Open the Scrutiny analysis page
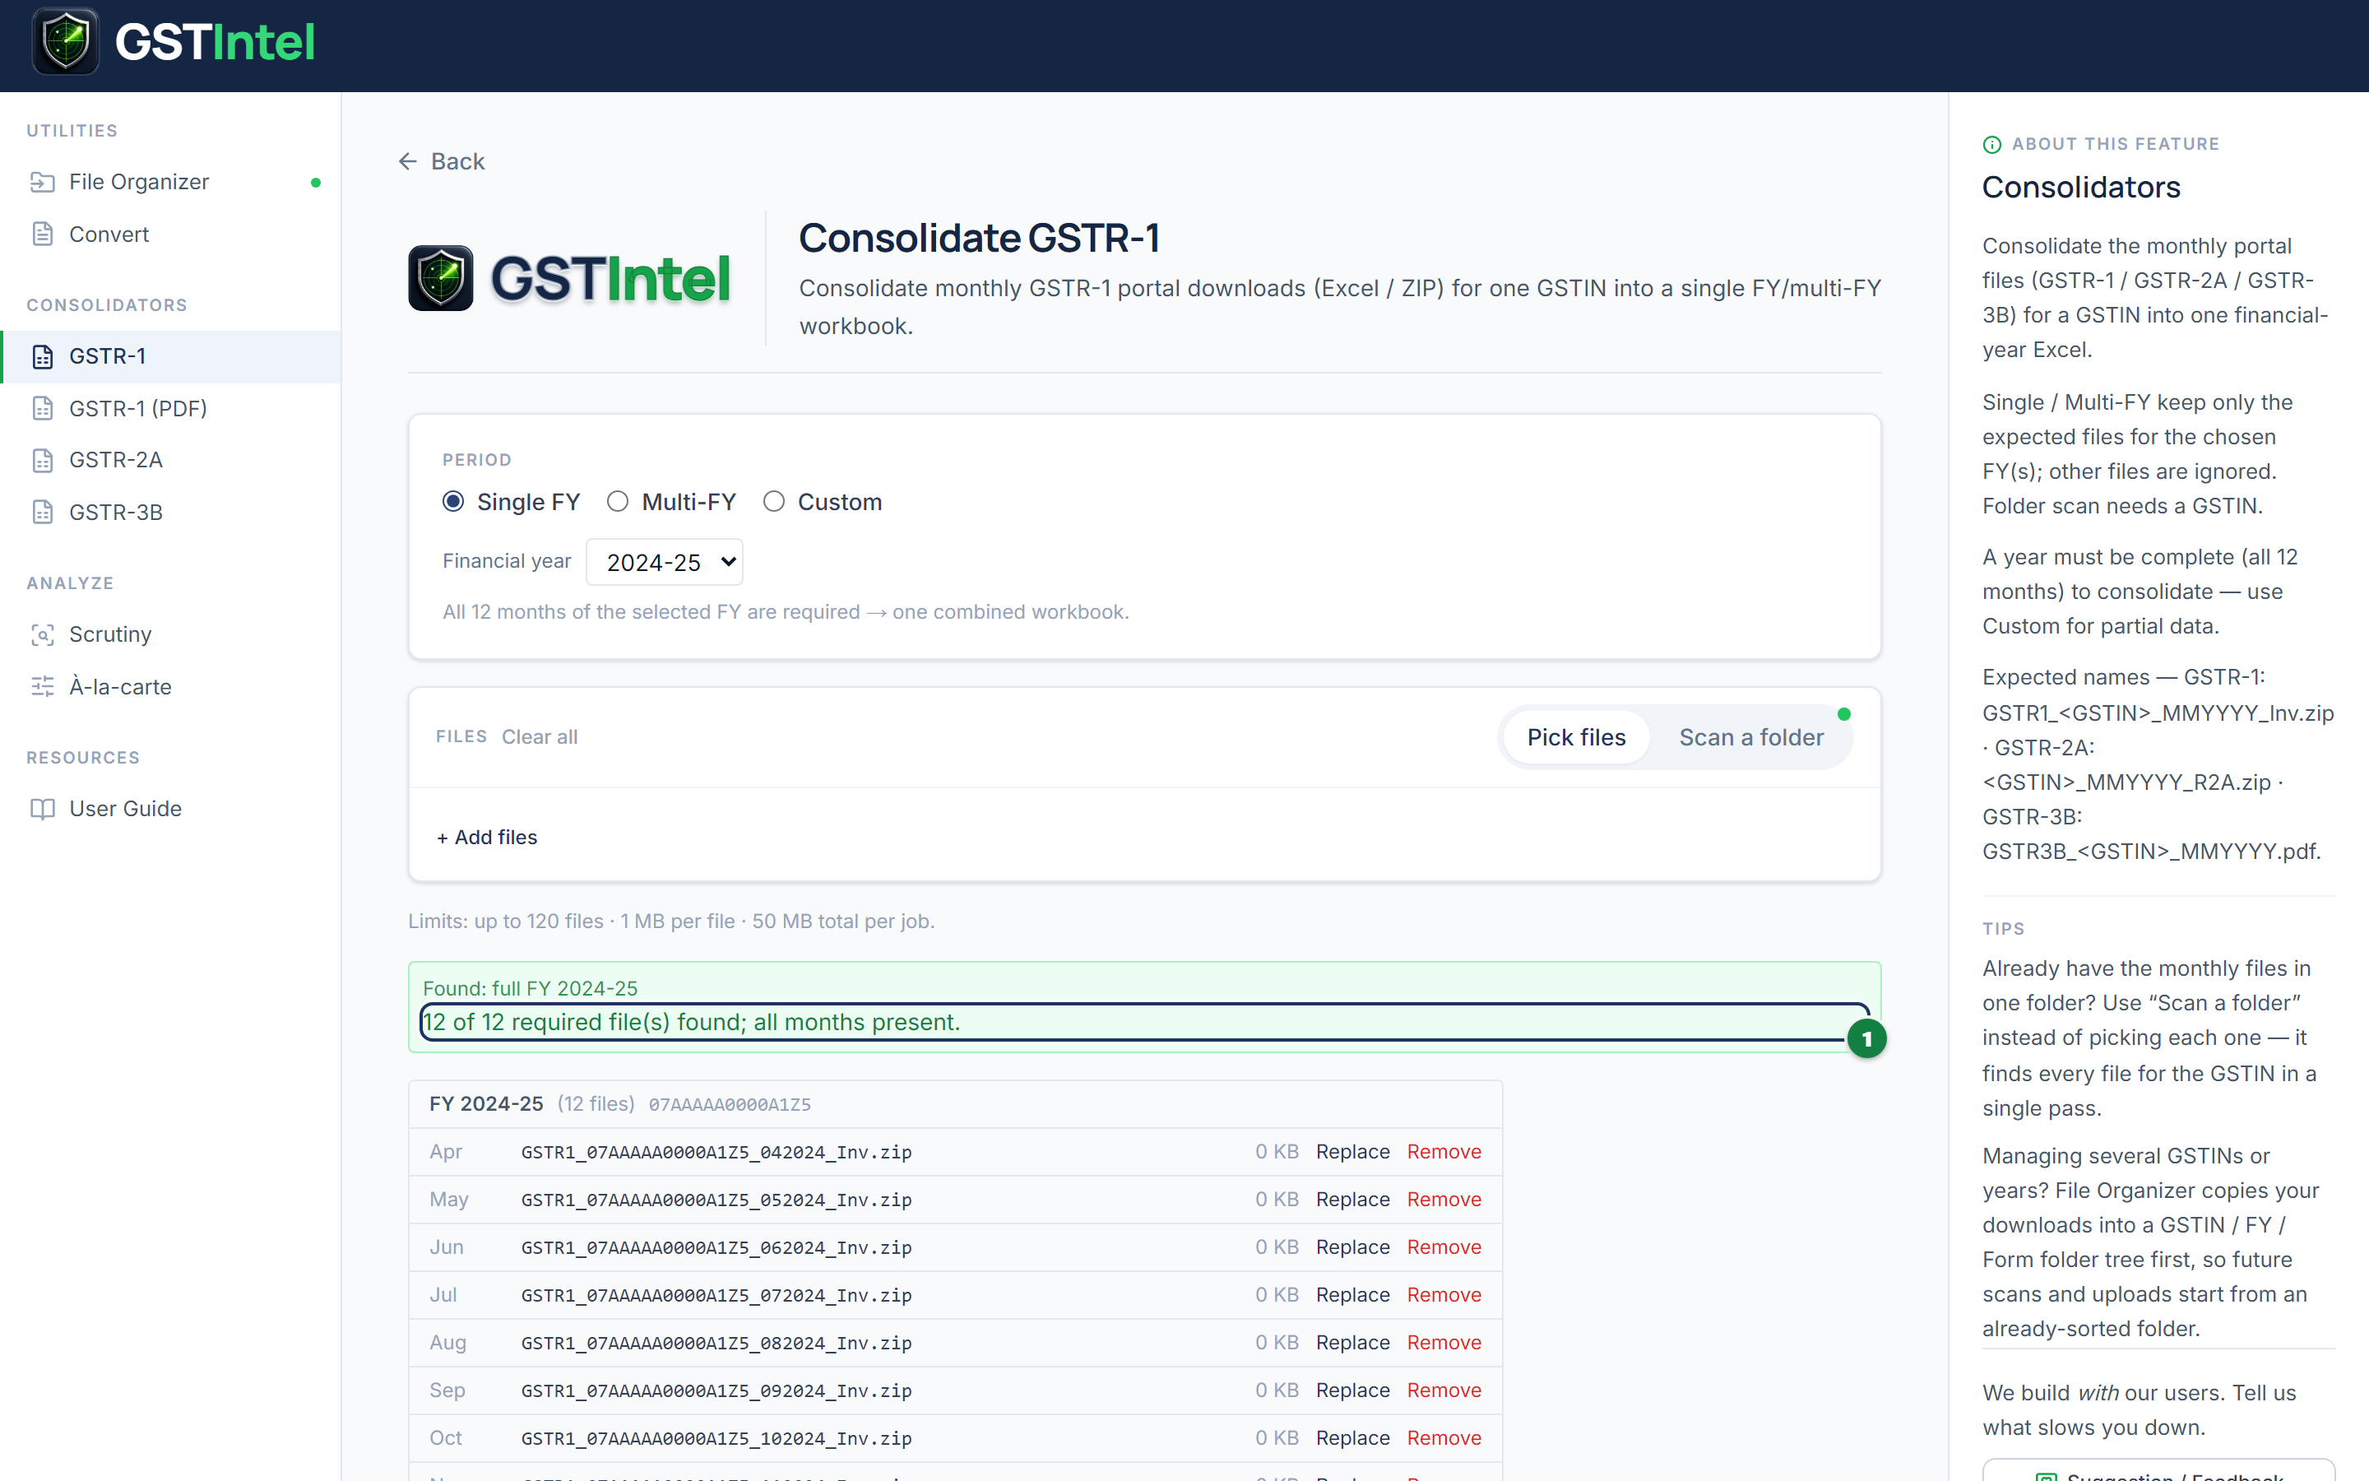 pyautogui.click(x=170, y=634)
